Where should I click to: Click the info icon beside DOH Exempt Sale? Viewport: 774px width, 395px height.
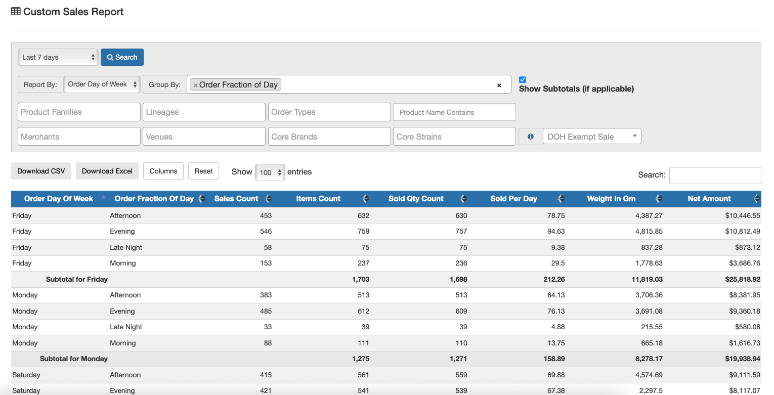tap(530, 137)
